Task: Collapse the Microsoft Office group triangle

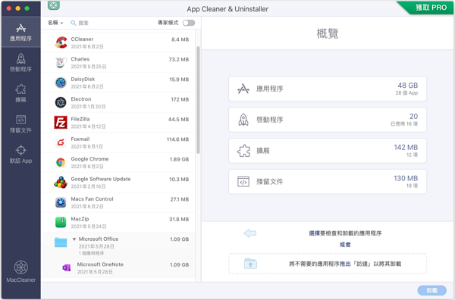Action: pyautogui.click(x=74, y=239)
